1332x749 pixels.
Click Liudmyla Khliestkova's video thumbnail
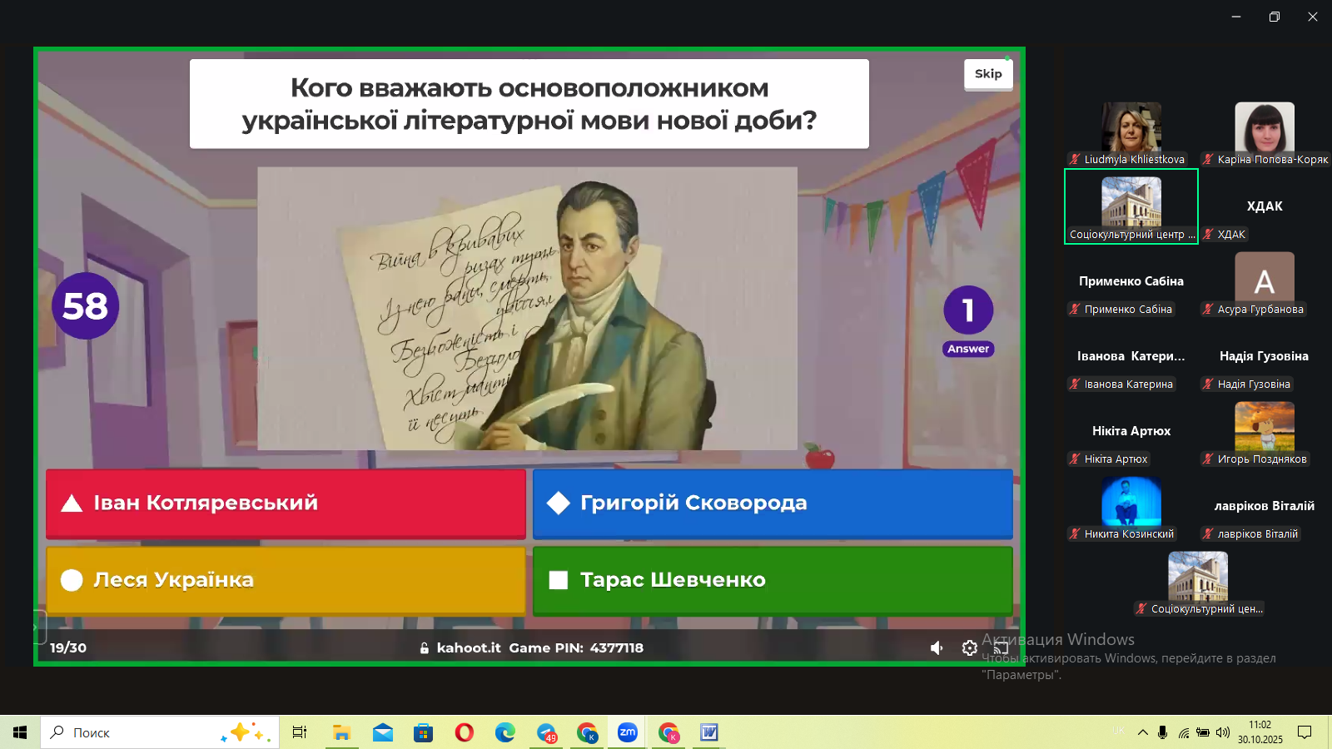tap(1131, 127)
